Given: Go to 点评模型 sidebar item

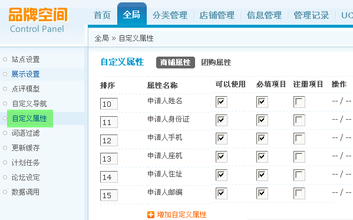Looking at the screenshot, I should click(26, 89).
